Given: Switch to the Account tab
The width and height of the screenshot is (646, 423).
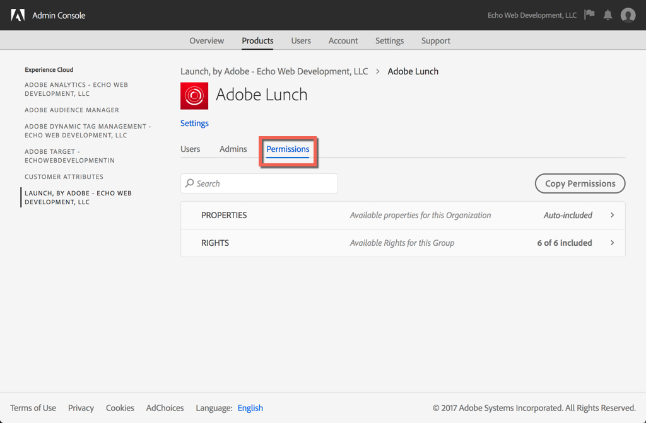Looking at the screenshot, I should [343, 41].
